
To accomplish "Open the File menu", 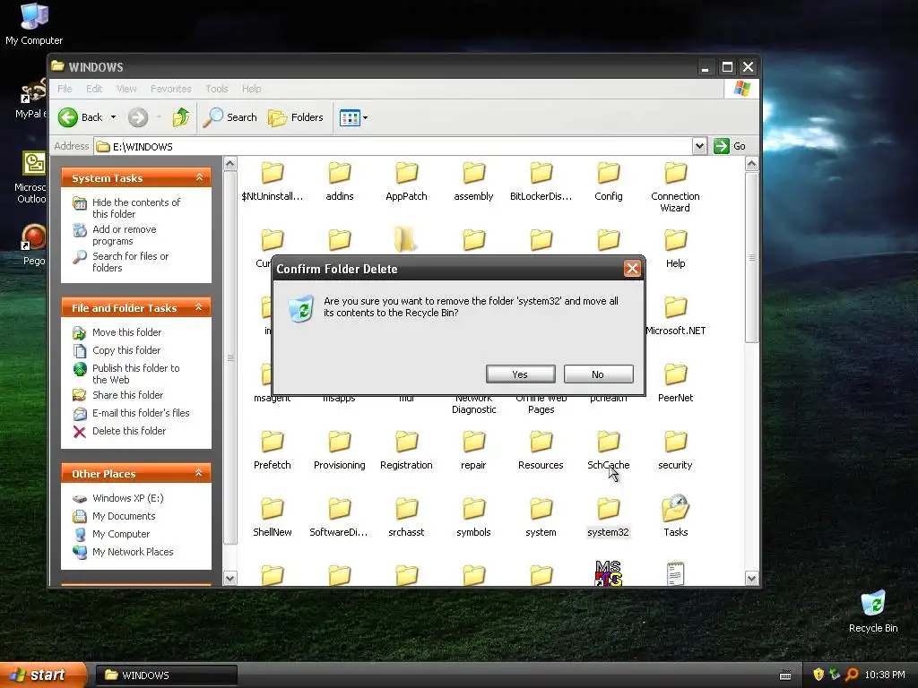I will click(x=65, y=89).
